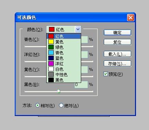The image size is (149, 130).
Task: Click the 洋红(M) percentage input field
Action: point(84,55)
